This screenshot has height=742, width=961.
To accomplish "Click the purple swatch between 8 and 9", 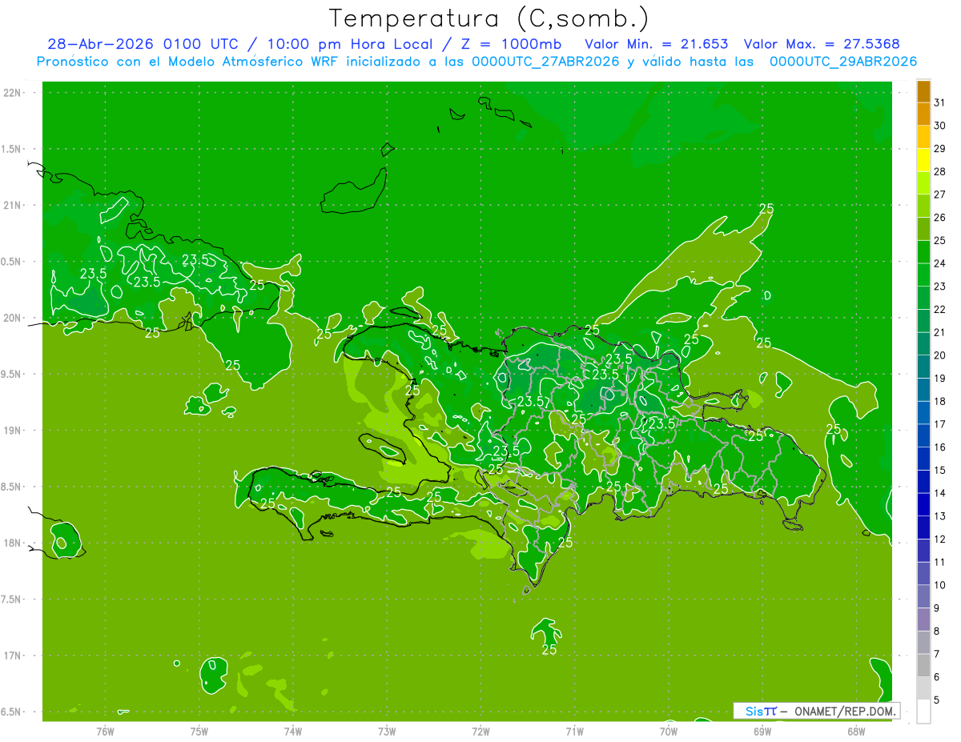I will click(923, 620).
